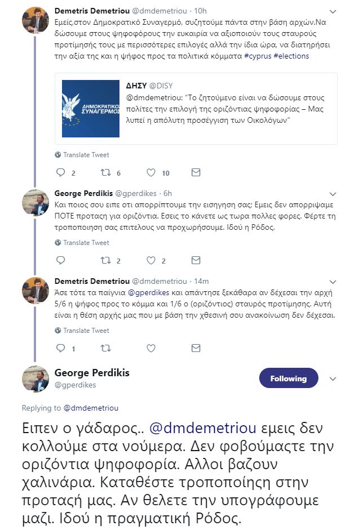Expand options caret on George's 6h tweet

333,193
